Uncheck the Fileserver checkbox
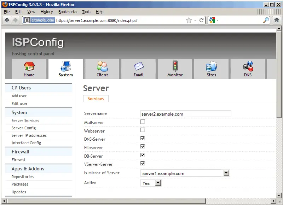This screenshot has height=205, width=283. point(143,146)
